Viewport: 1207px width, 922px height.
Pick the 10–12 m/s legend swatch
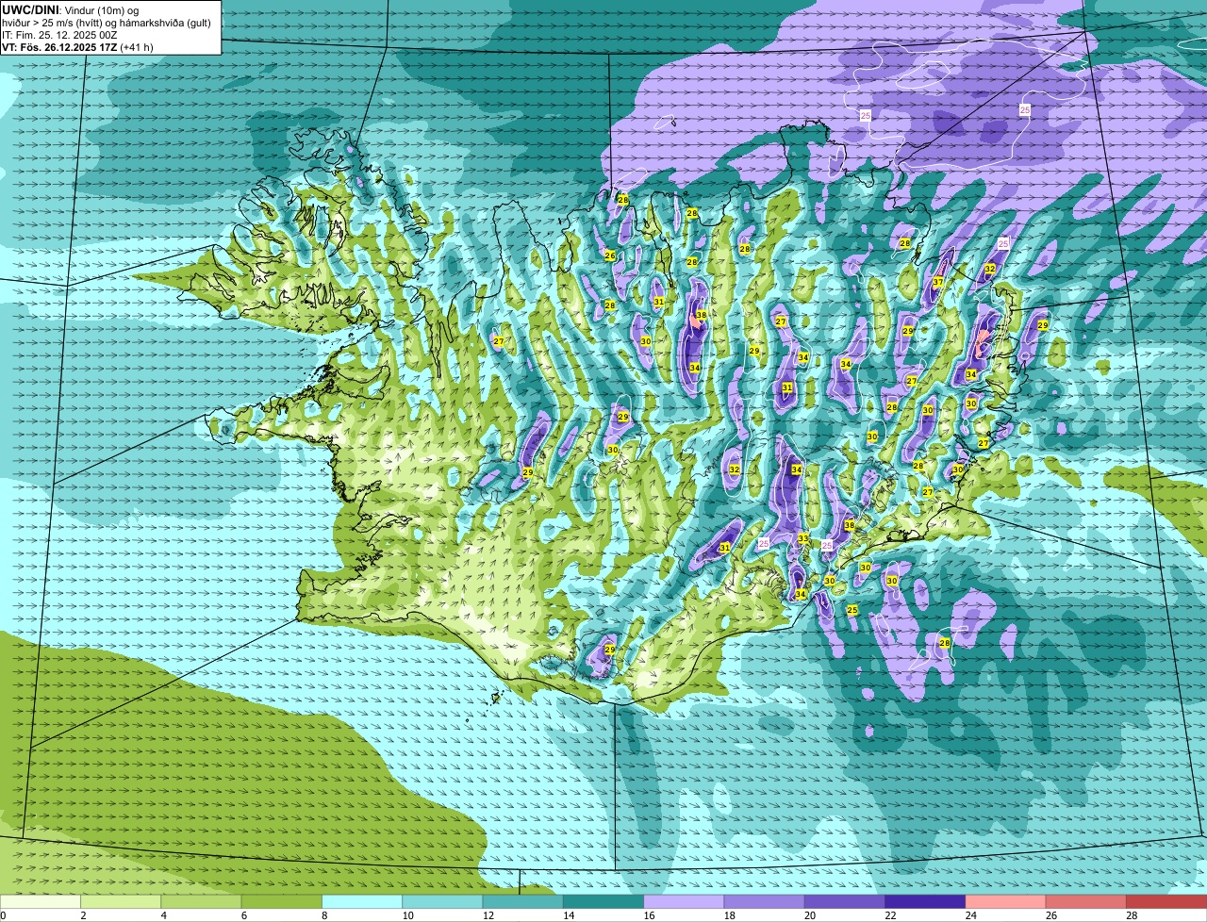[442, 901]
